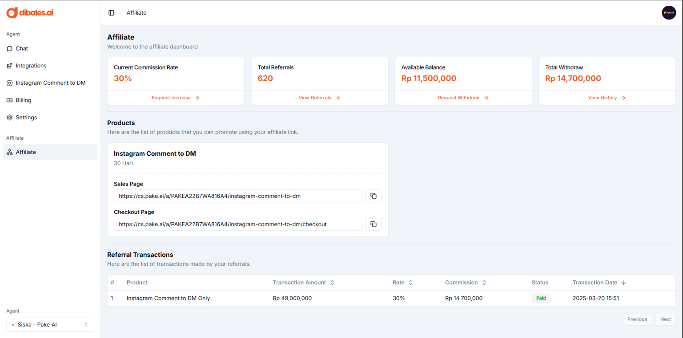Open Chat from the sidebar

[x=22, y=48]
